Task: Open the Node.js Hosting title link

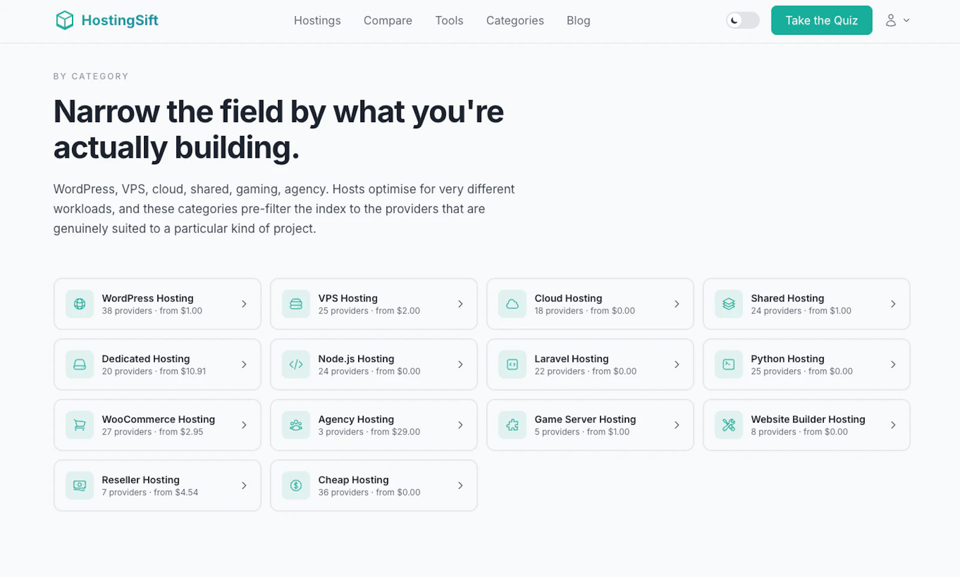Action: coord(356,358)
